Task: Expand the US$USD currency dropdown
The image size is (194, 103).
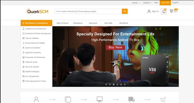Action: [x=148, y=3]
